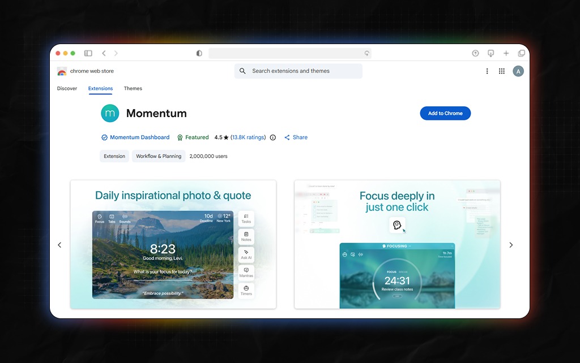Click the Search extensions and themes field
Screen dimensions: 580x363
[x=298, y=71]
